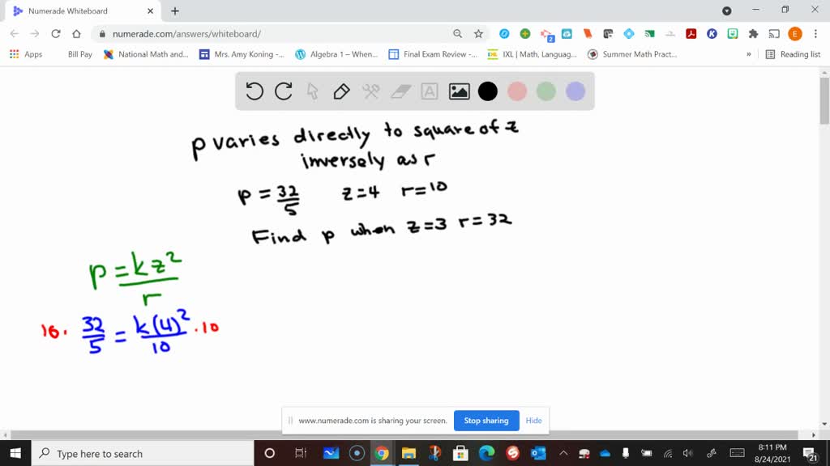Open Chrome from the Windows taskbar
The width and height of the screenshot is (830, 466).
point(382,453)
